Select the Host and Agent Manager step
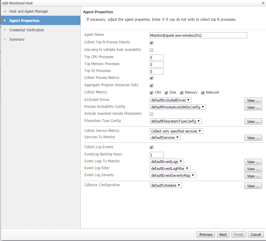 click(x=29, y=11)
